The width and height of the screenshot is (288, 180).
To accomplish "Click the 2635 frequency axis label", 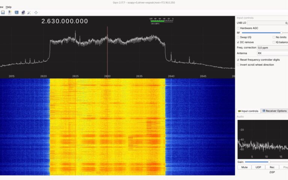I will pyautogui.click(x=139, y=76).
